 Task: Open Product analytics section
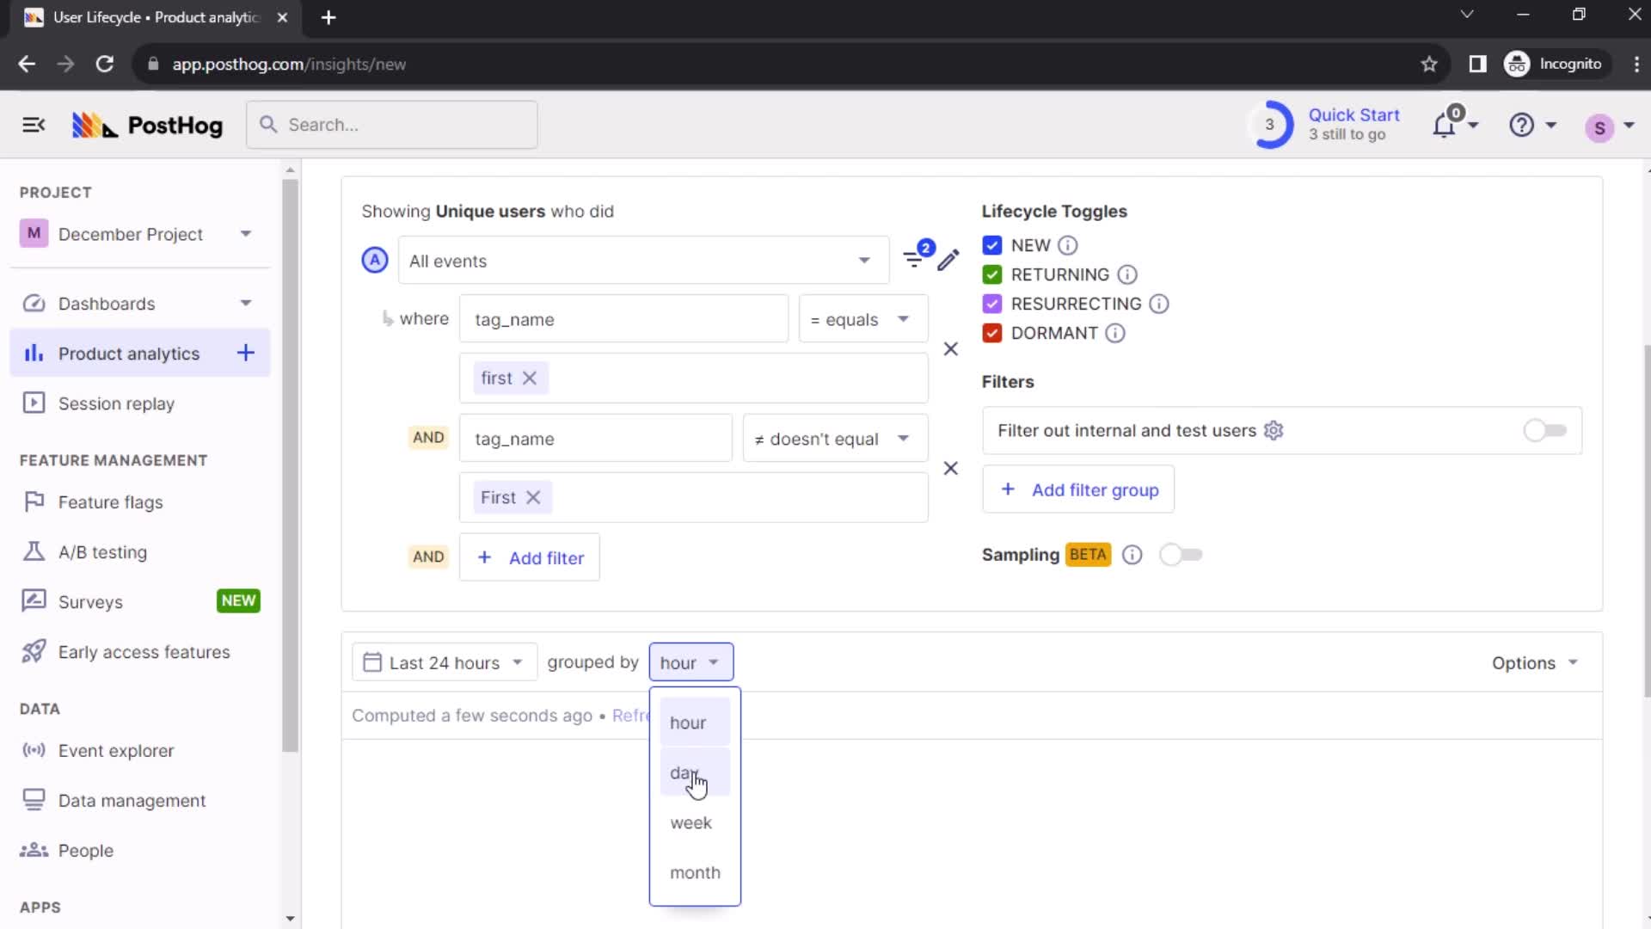coord(128,353)
